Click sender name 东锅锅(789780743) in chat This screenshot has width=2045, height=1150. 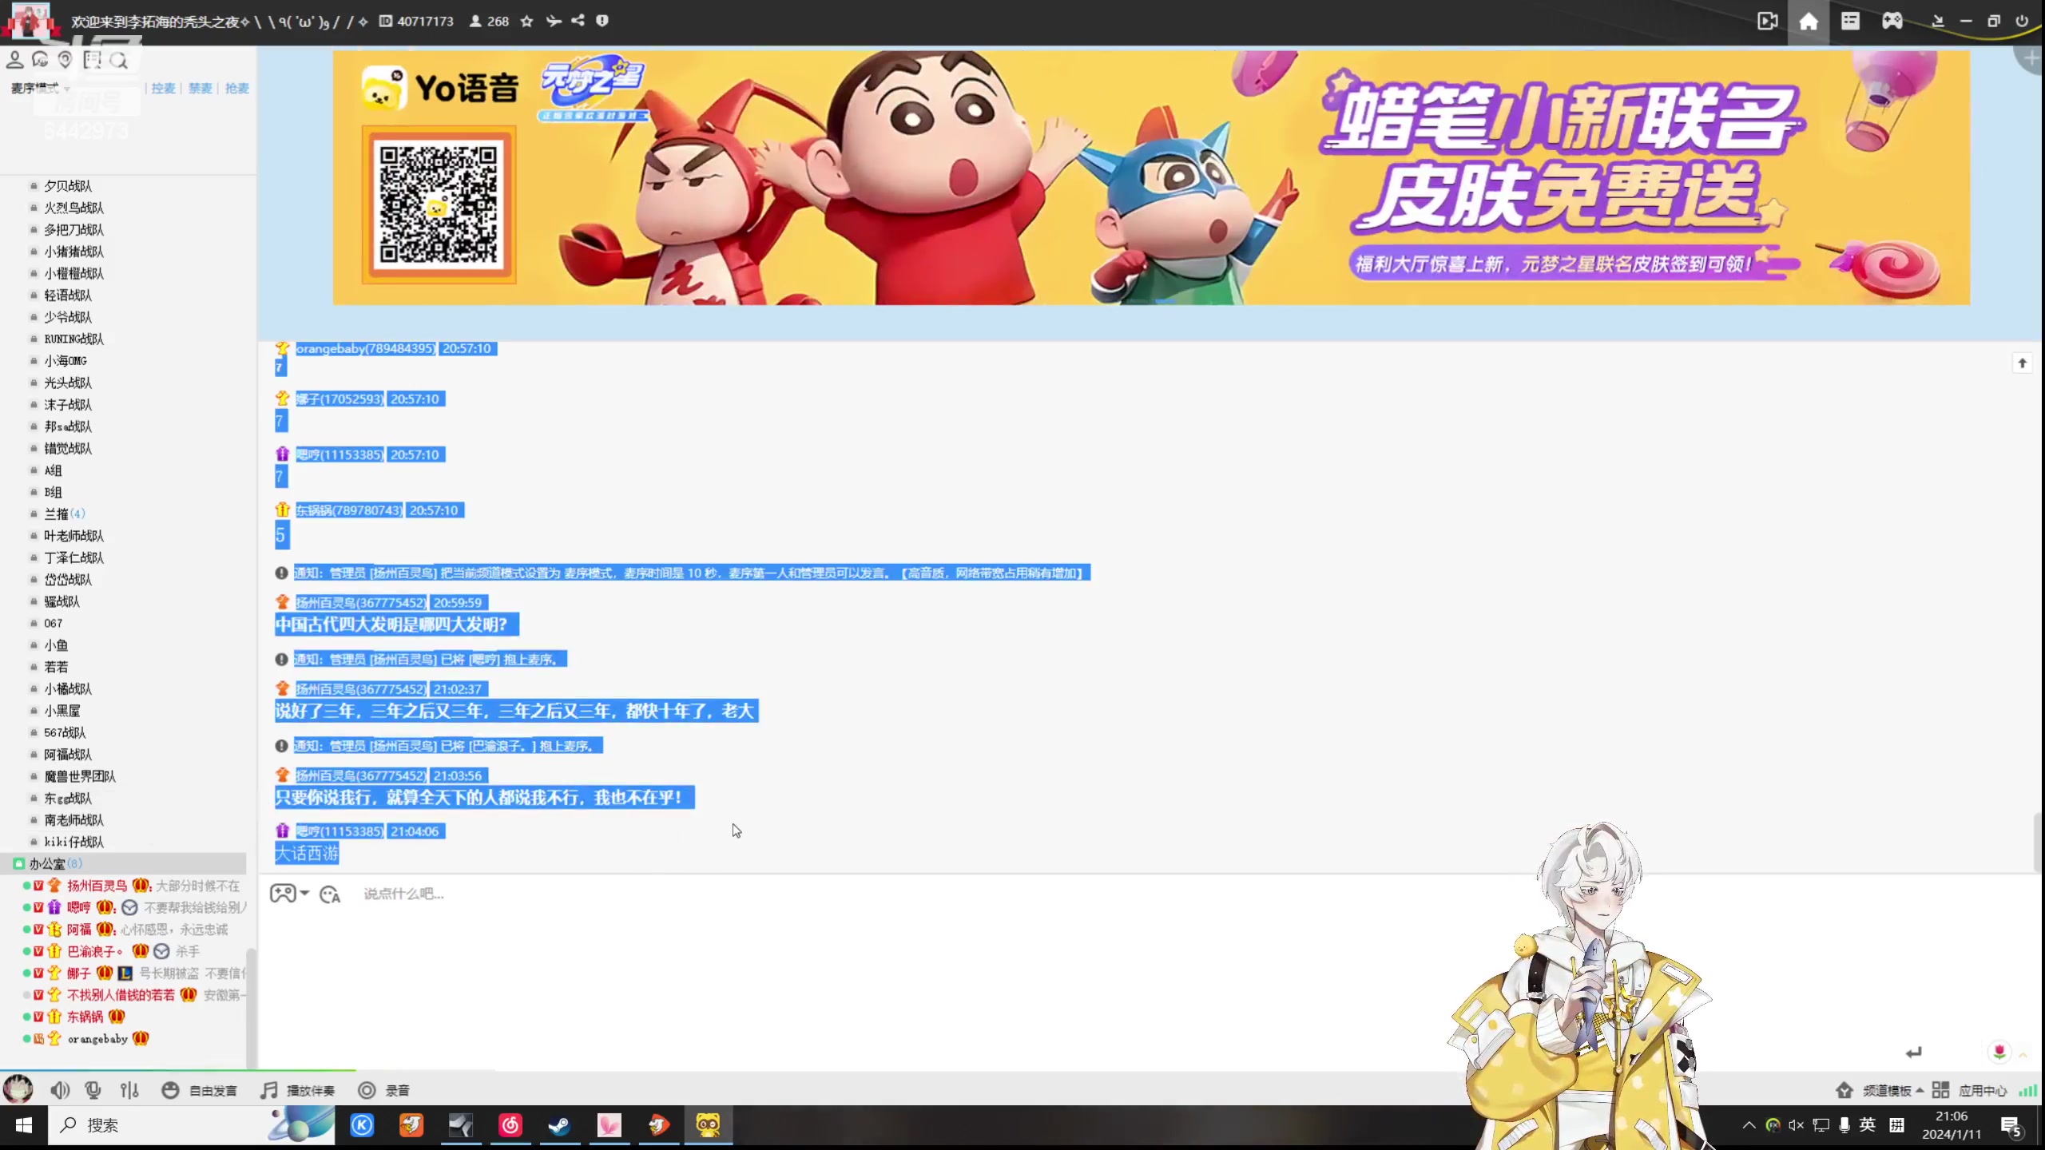(x=349, y=510)
